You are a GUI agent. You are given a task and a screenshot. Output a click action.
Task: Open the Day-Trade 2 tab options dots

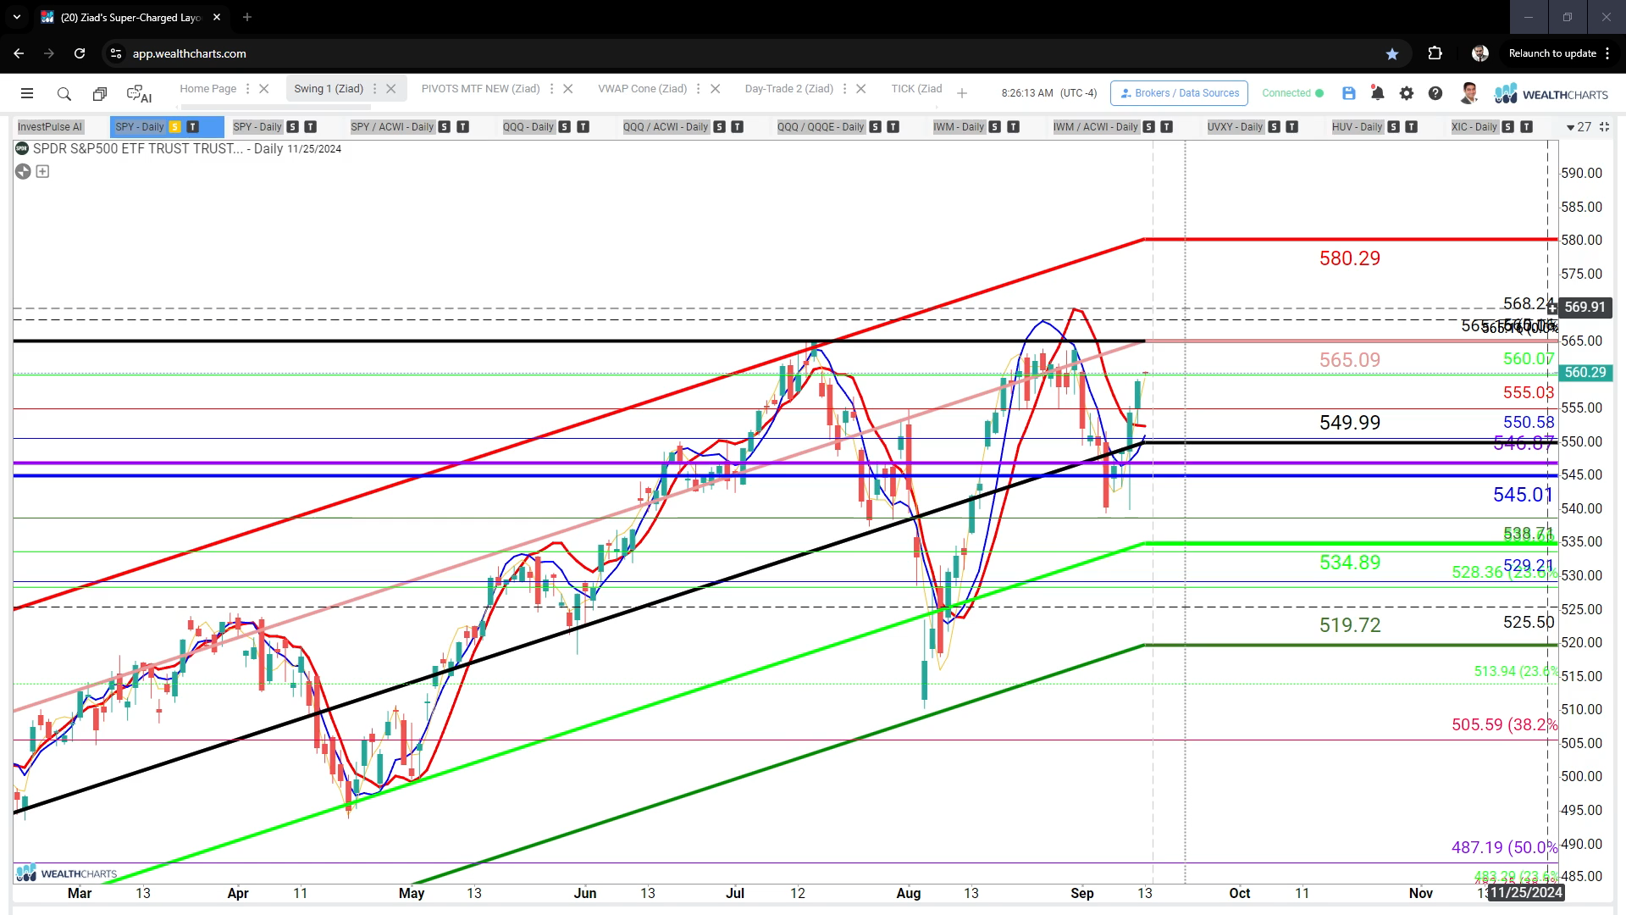tap(844, 88)
